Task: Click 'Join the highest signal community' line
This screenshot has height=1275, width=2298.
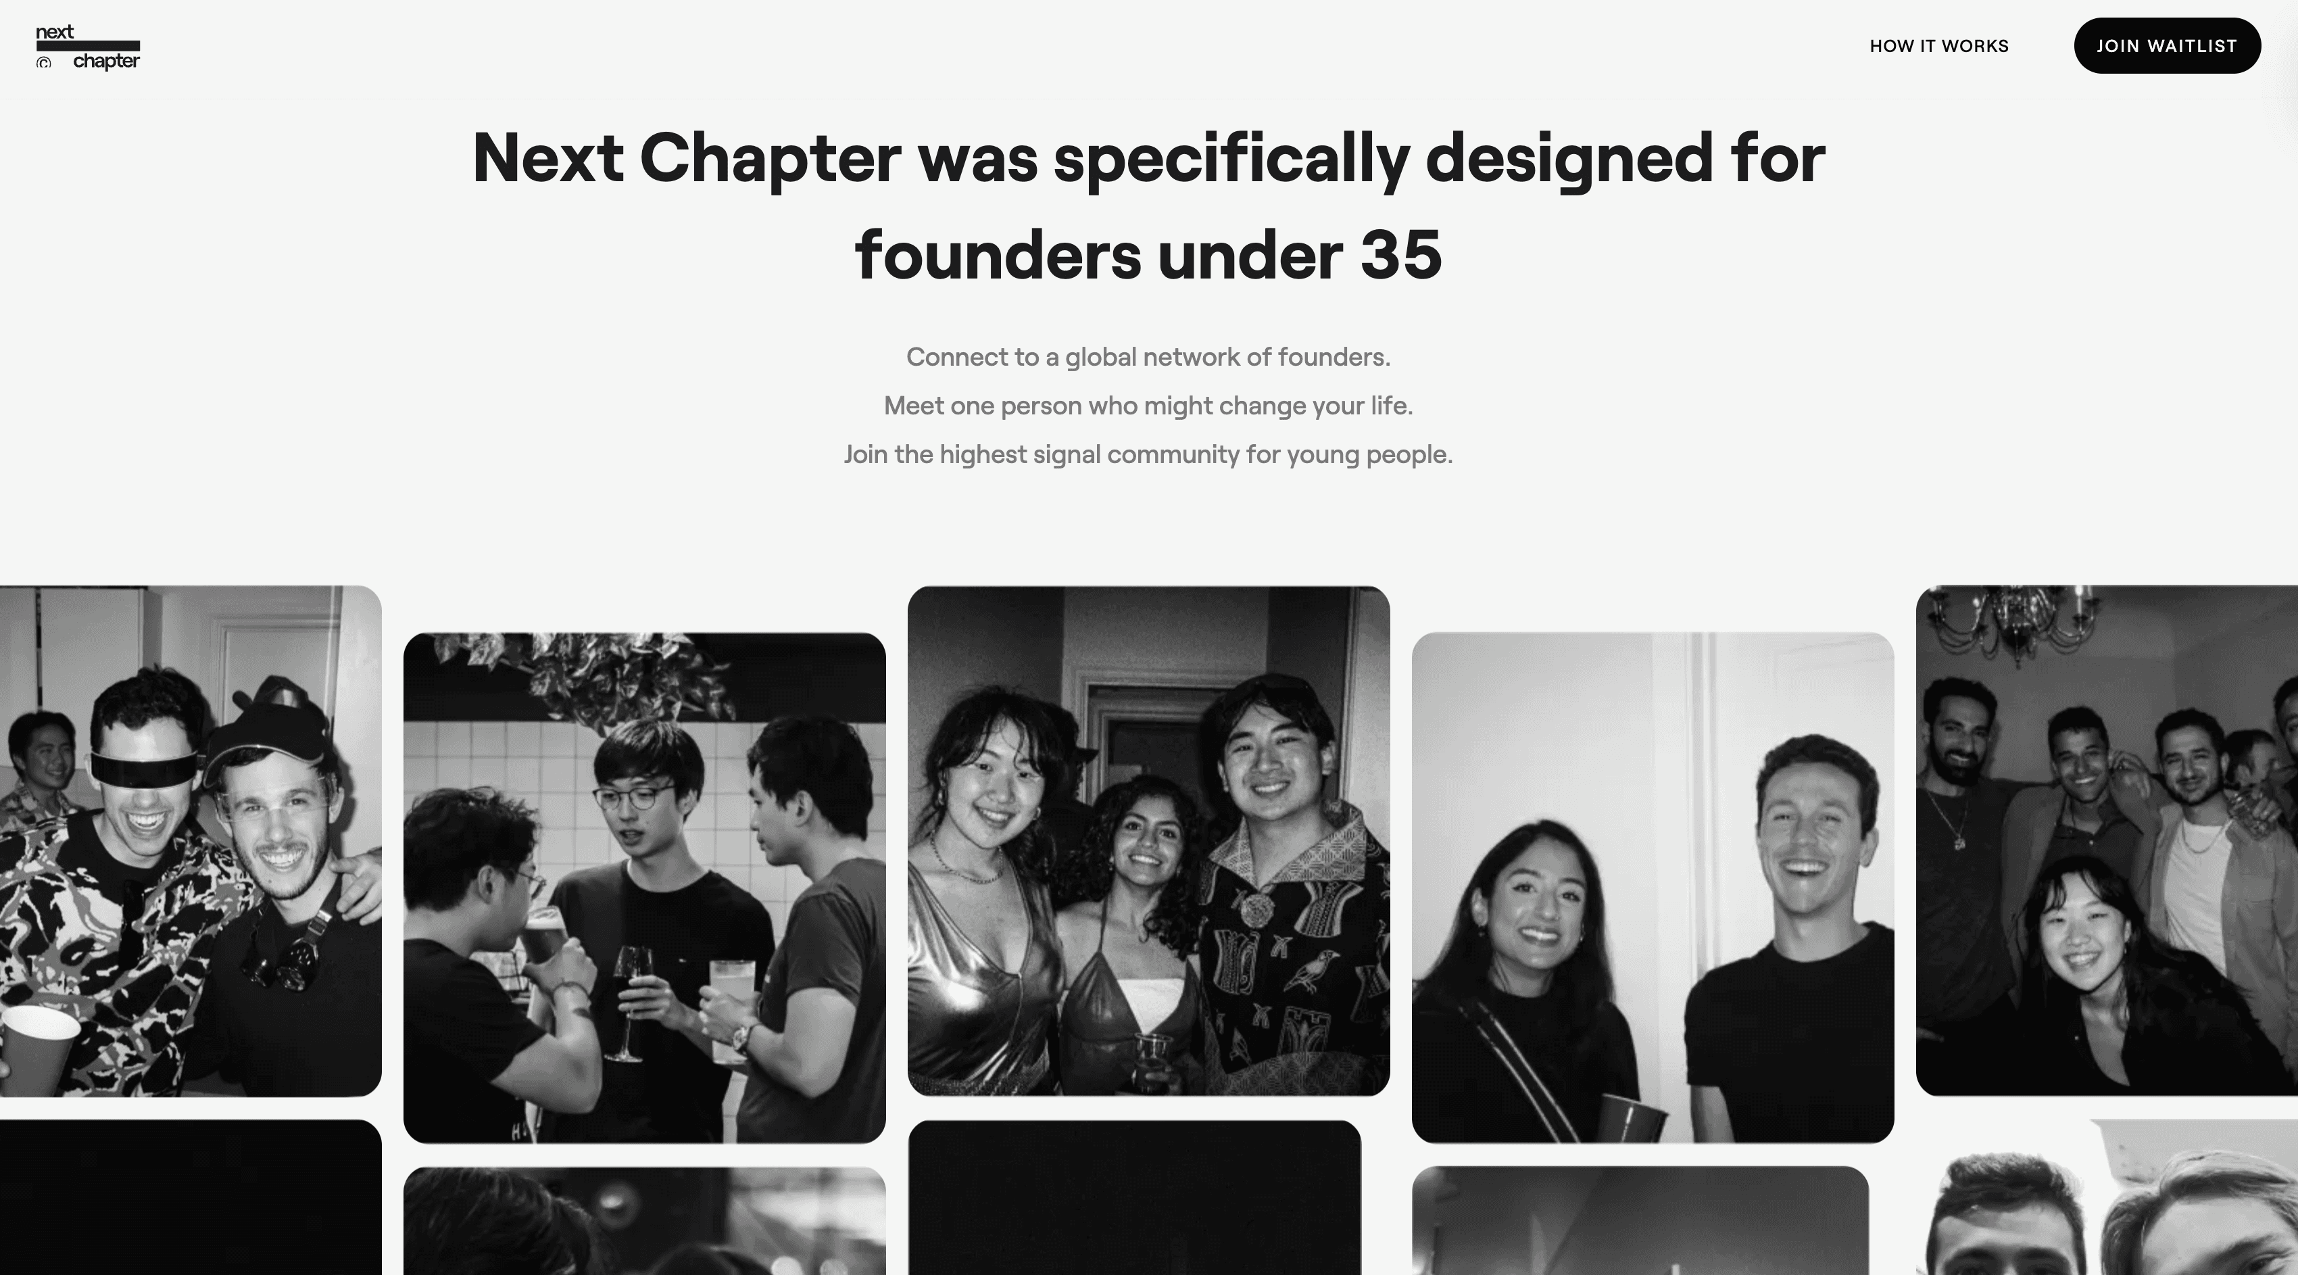Action: pos(1148,454)
